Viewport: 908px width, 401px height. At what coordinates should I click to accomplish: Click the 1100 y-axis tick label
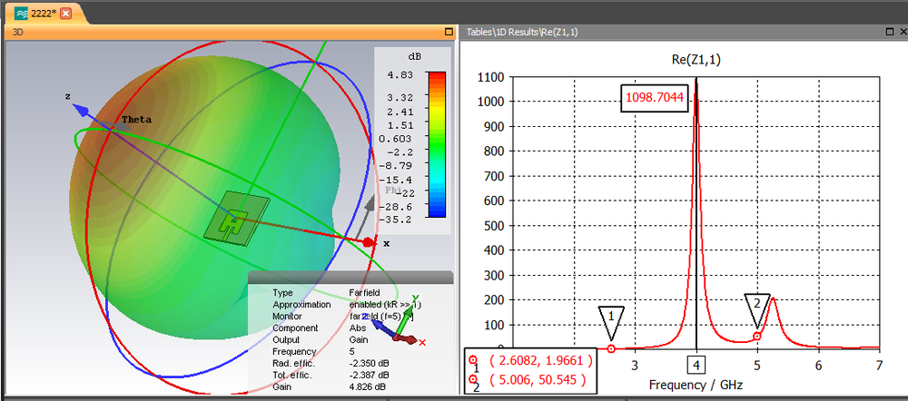pyautogui.click(x=489, y=76)
